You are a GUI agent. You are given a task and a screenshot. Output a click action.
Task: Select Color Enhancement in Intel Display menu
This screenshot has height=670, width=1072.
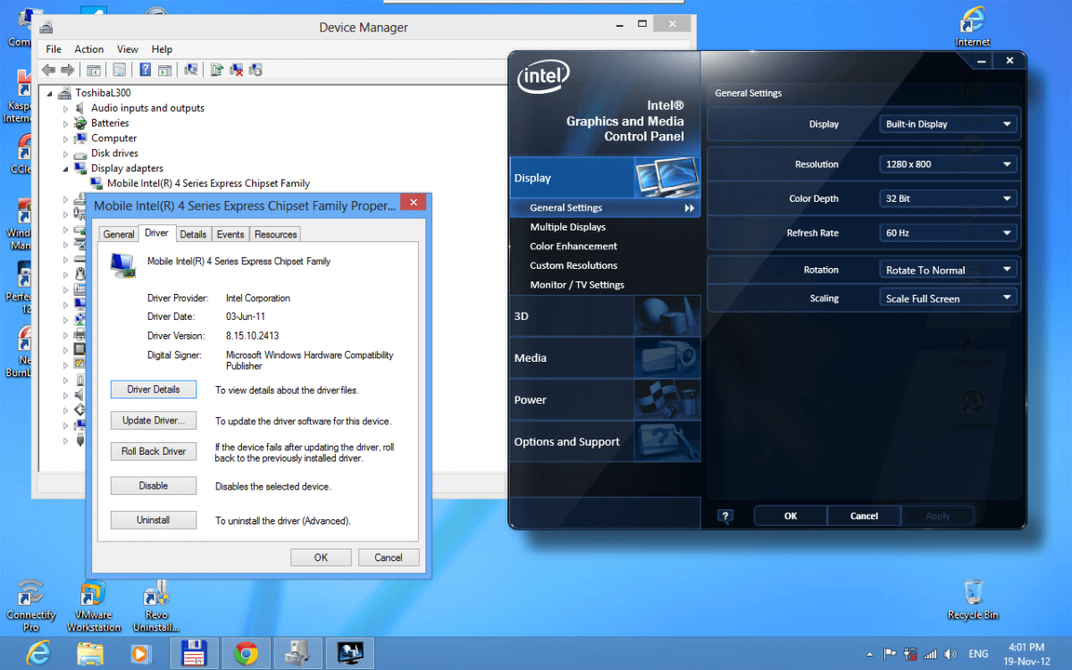573,247
